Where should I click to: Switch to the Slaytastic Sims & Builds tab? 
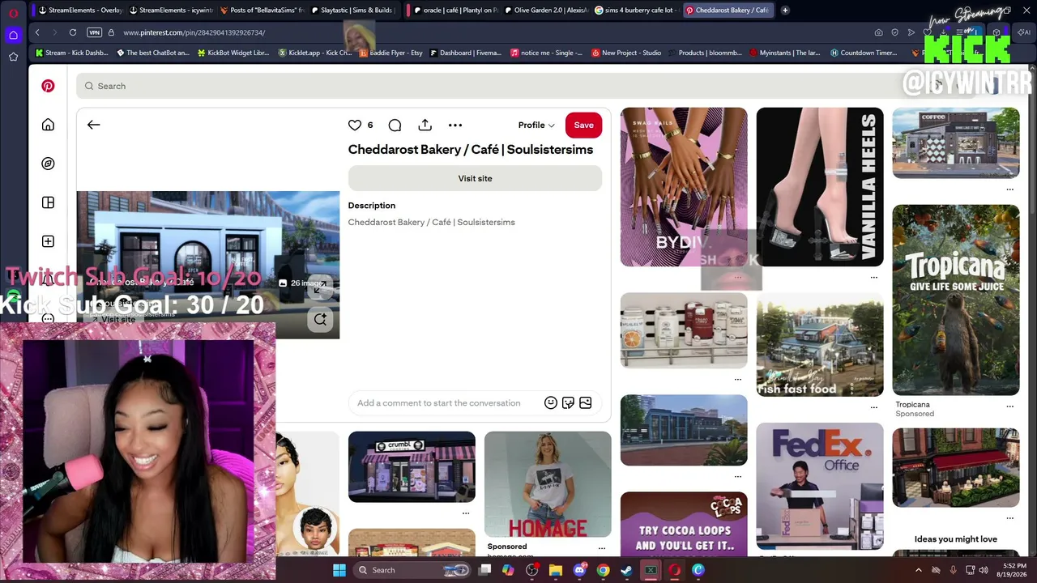coord(352,11)
